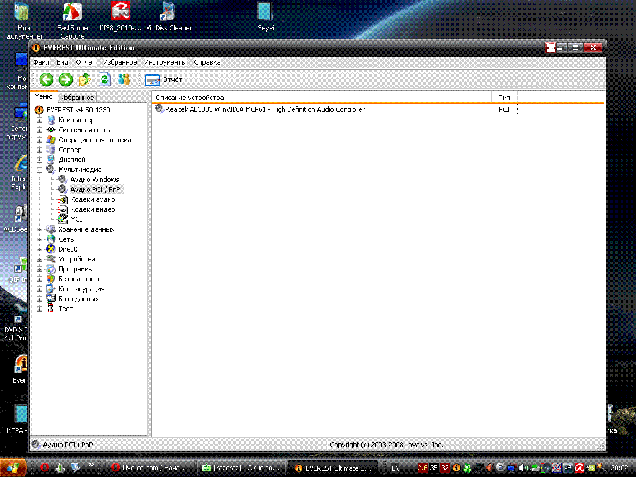The height and width of the screenshot is (477, 636).
Task: Open the Инструменты menu
Action: click(x=165, y=62)
